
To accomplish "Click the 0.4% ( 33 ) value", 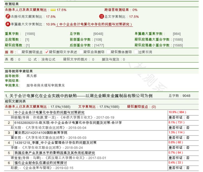I will point(176,163).
